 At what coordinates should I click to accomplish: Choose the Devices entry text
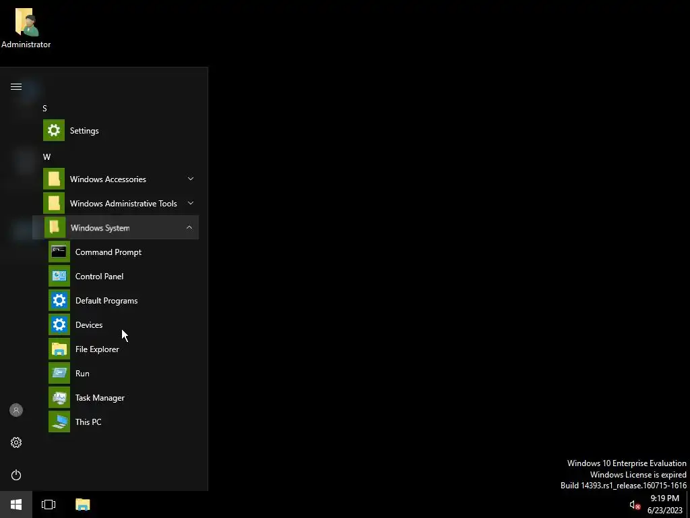point(89,324)
